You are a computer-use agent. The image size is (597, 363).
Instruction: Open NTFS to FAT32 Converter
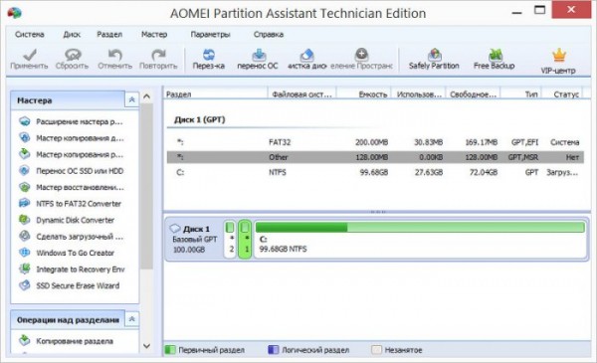click(79, 204)
